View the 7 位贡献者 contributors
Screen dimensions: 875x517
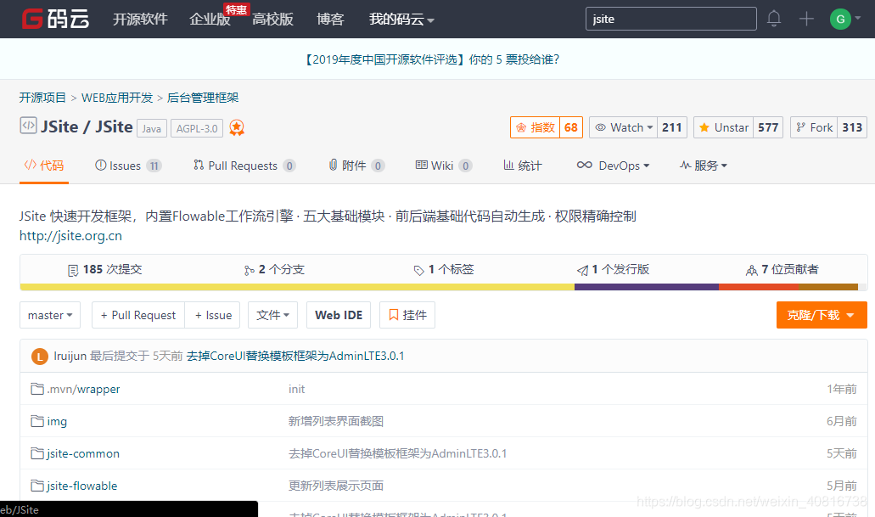tap(782, 270)
